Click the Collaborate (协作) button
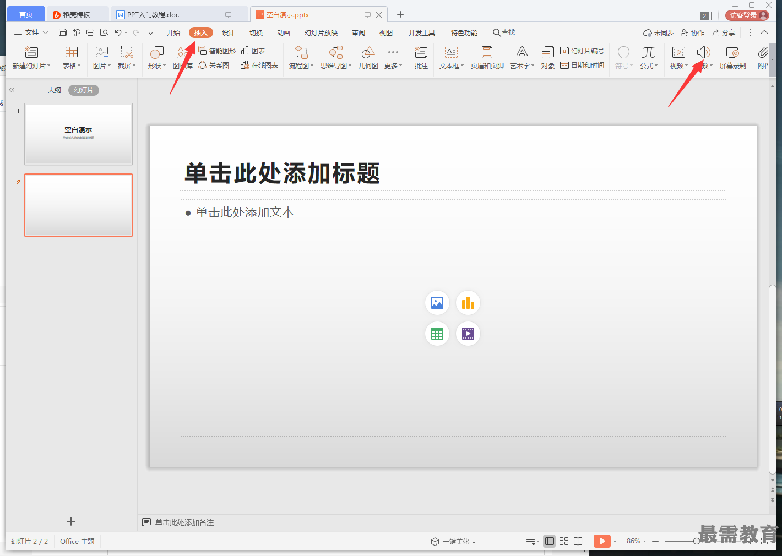This screenshot has width=782, height=556. click(x=693, y=32)
